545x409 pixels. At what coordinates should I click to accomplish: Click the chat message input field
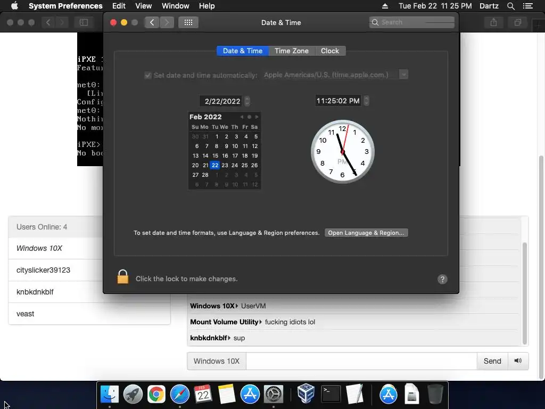361,361
